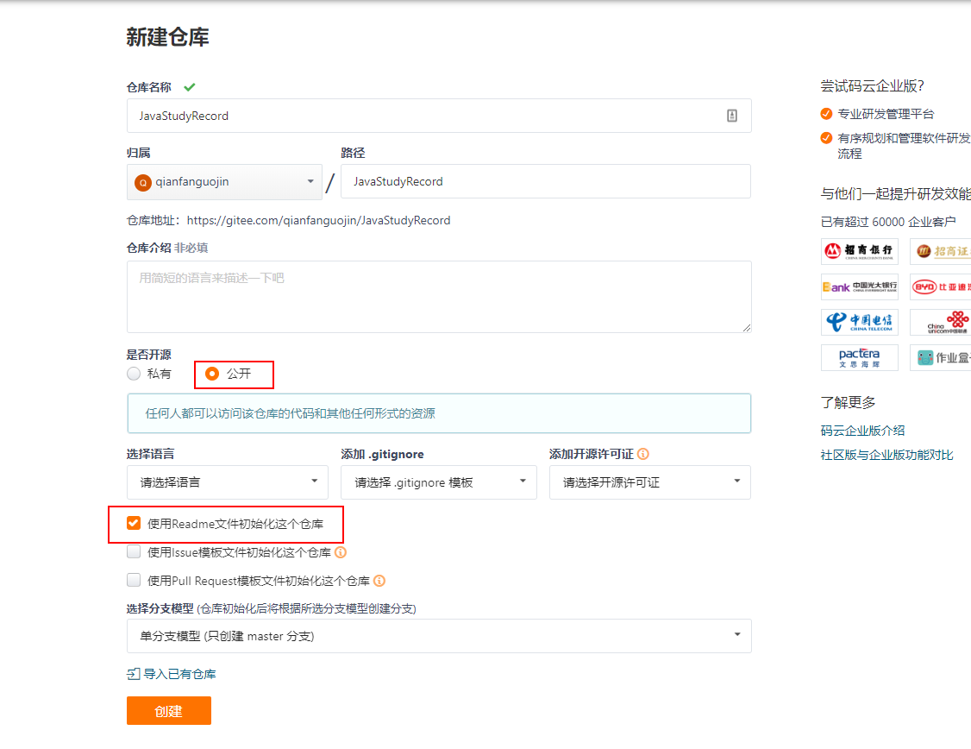The height and width of the screenshot is (749, 971).
Task: Select the 公开 radio button
Action: [x=212, y=374]
